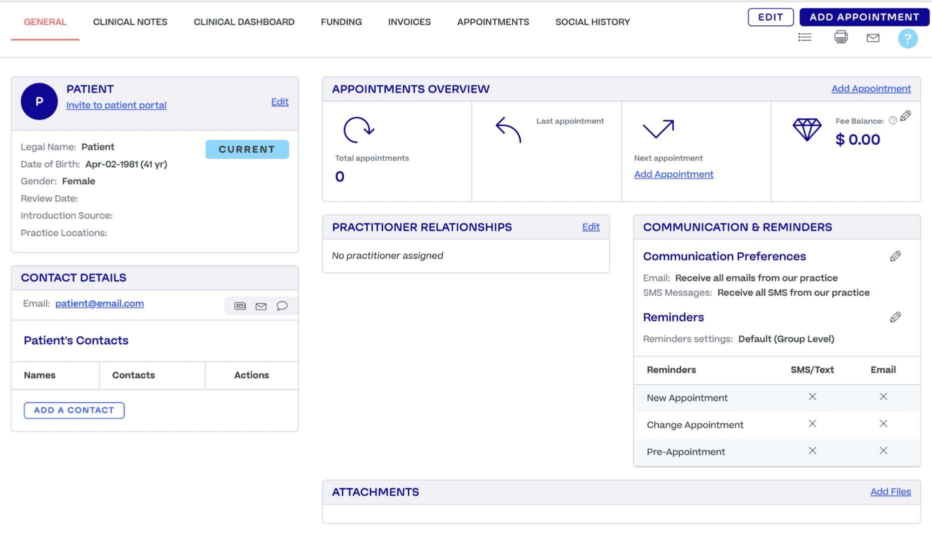Toggle SMS reminder for New Appointment
Image resolution: width=932 pixels, height=540 pixels.
(x=812, y=396)
